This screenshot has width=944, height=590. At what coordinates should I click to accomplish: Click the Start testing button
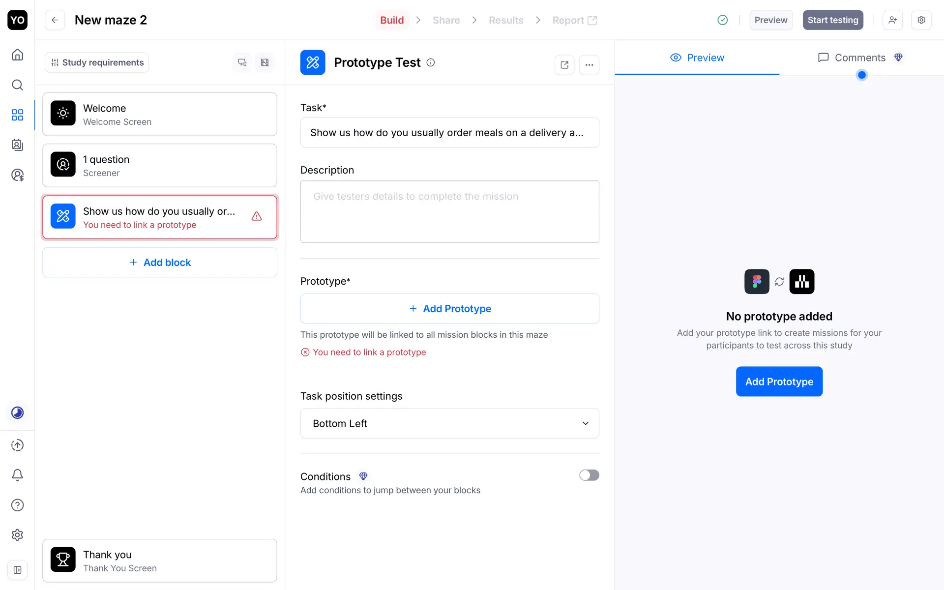tap(832, 20)
